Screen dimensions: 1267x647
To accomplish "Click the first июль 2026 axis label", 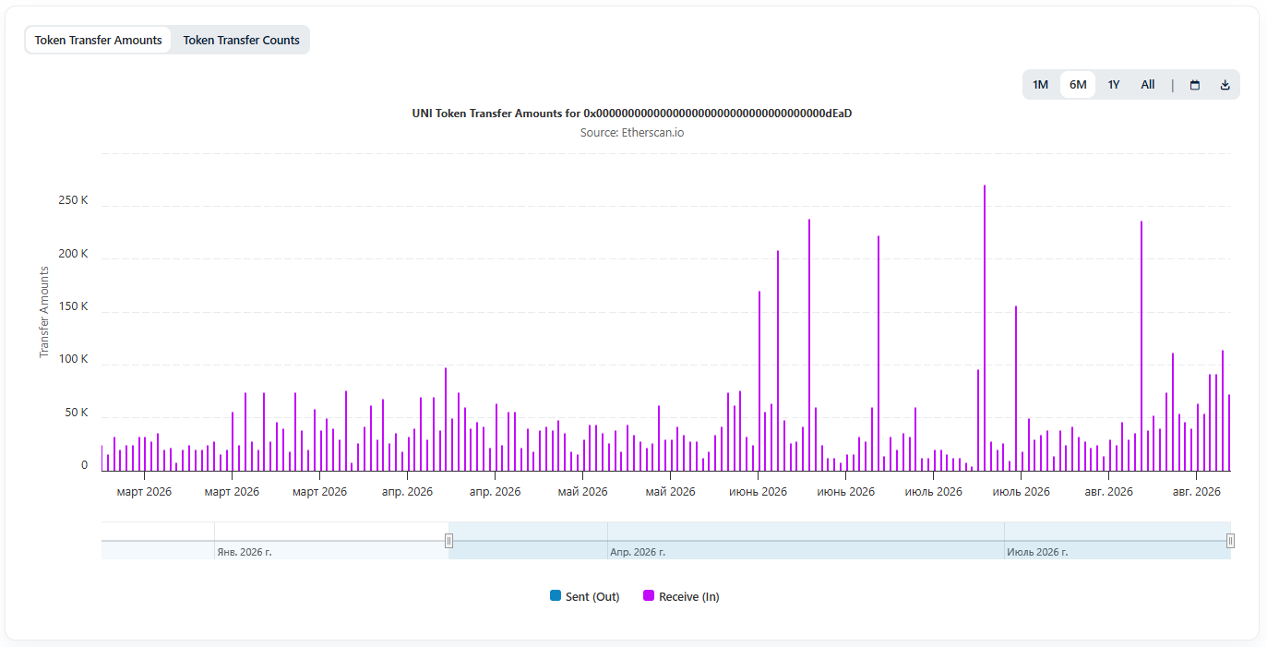I will tap(933, 492).
